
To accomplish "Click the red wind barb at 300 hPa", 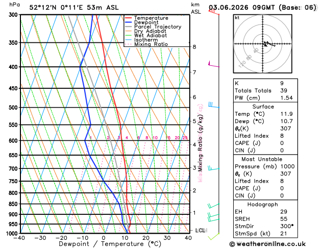I will pos(214,12).
